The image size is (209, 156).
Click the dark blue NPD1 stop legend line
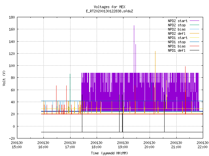(x=194, y=42)
